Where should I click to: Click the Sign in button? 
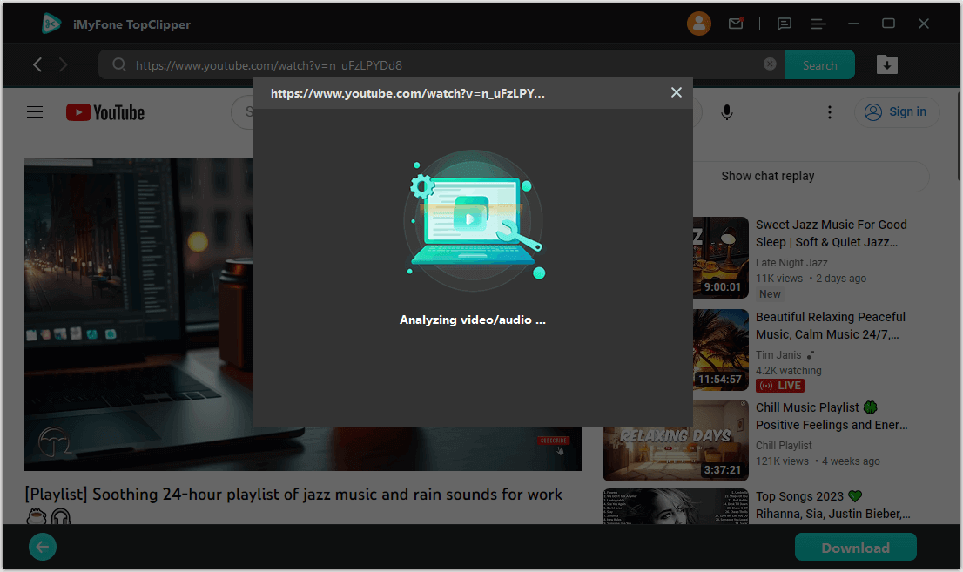[x=896, y=111]
